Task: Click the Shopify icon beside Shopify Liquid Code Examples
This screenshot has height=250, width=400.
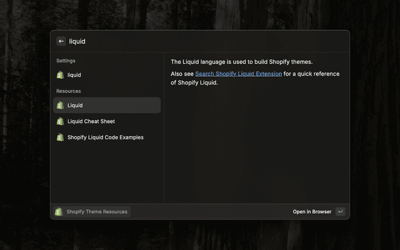Action: tap(60, 137)
